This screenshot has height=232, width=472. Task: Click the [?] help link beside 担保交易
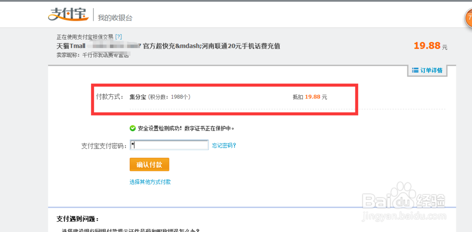click(118, 37)
